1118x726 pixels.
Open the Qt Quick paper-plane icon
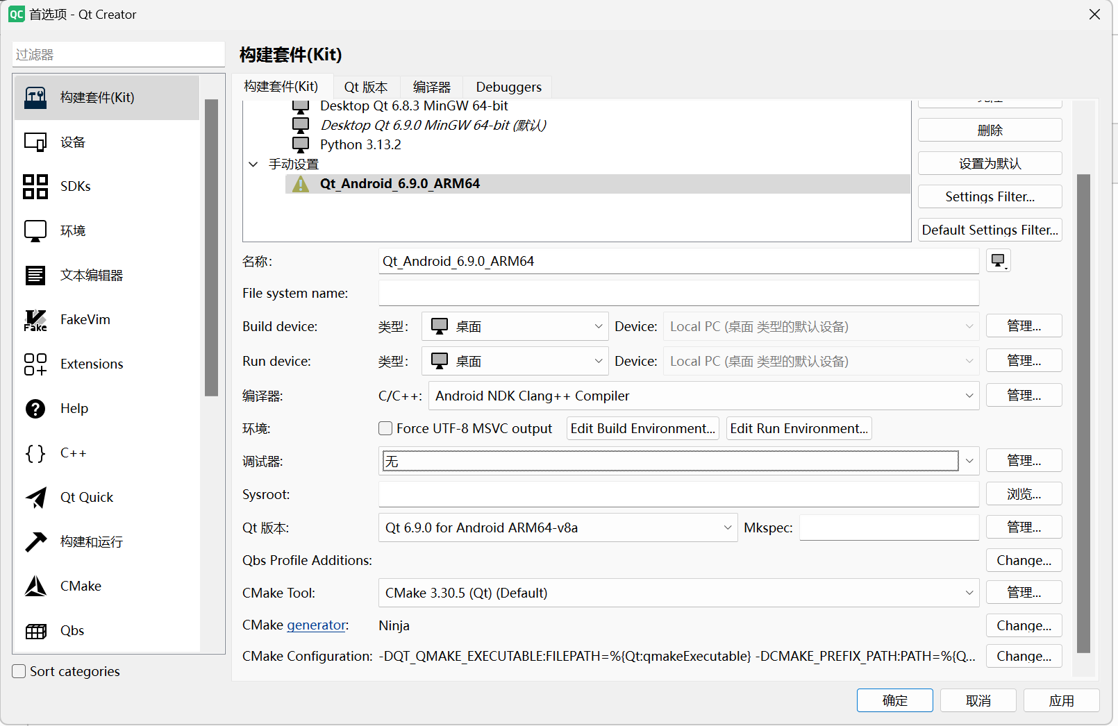tap(35, 498)
